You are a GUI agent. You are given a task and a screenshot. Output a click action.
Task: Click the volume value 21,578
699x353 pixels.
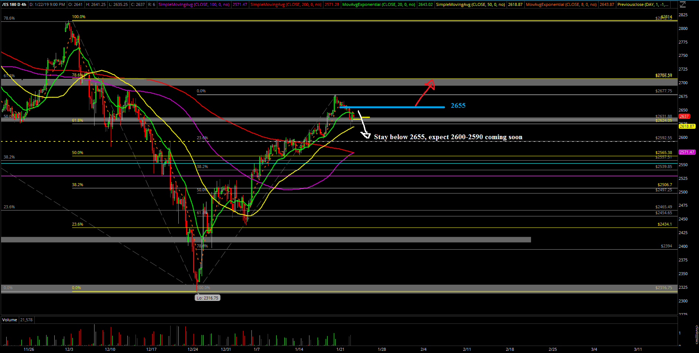(27, 320)
